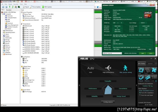Screen dimensions: 158x112
Task: Switch to the EPU Status tab
Action: click(142, 64)
